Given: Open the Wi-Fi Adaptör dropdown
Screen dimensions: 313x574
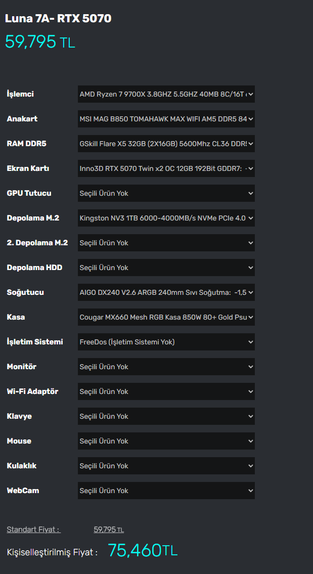Looking at the screenshot, I should pyautogui.click(x=166, y=391).
